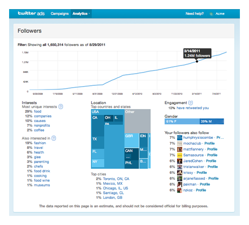Viewport: 249px width, 225px height.
Task: Select the GBR block in treemap
Action: (132, 140)
